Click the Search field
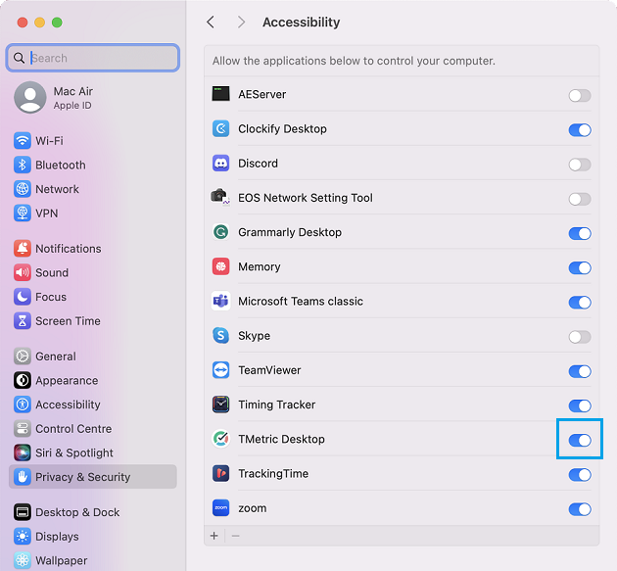The image size is (617, 571). pyautogui.click(x=93, y=58)
